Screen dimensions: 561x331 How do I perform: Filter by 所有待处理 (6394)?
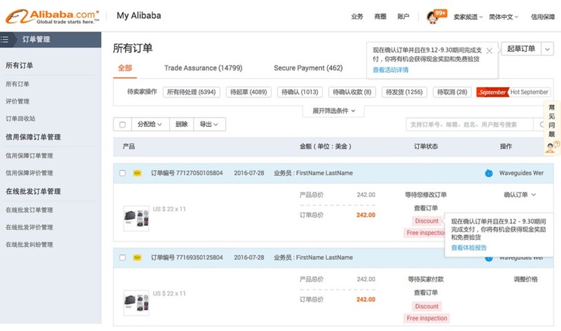click(191, 92)
